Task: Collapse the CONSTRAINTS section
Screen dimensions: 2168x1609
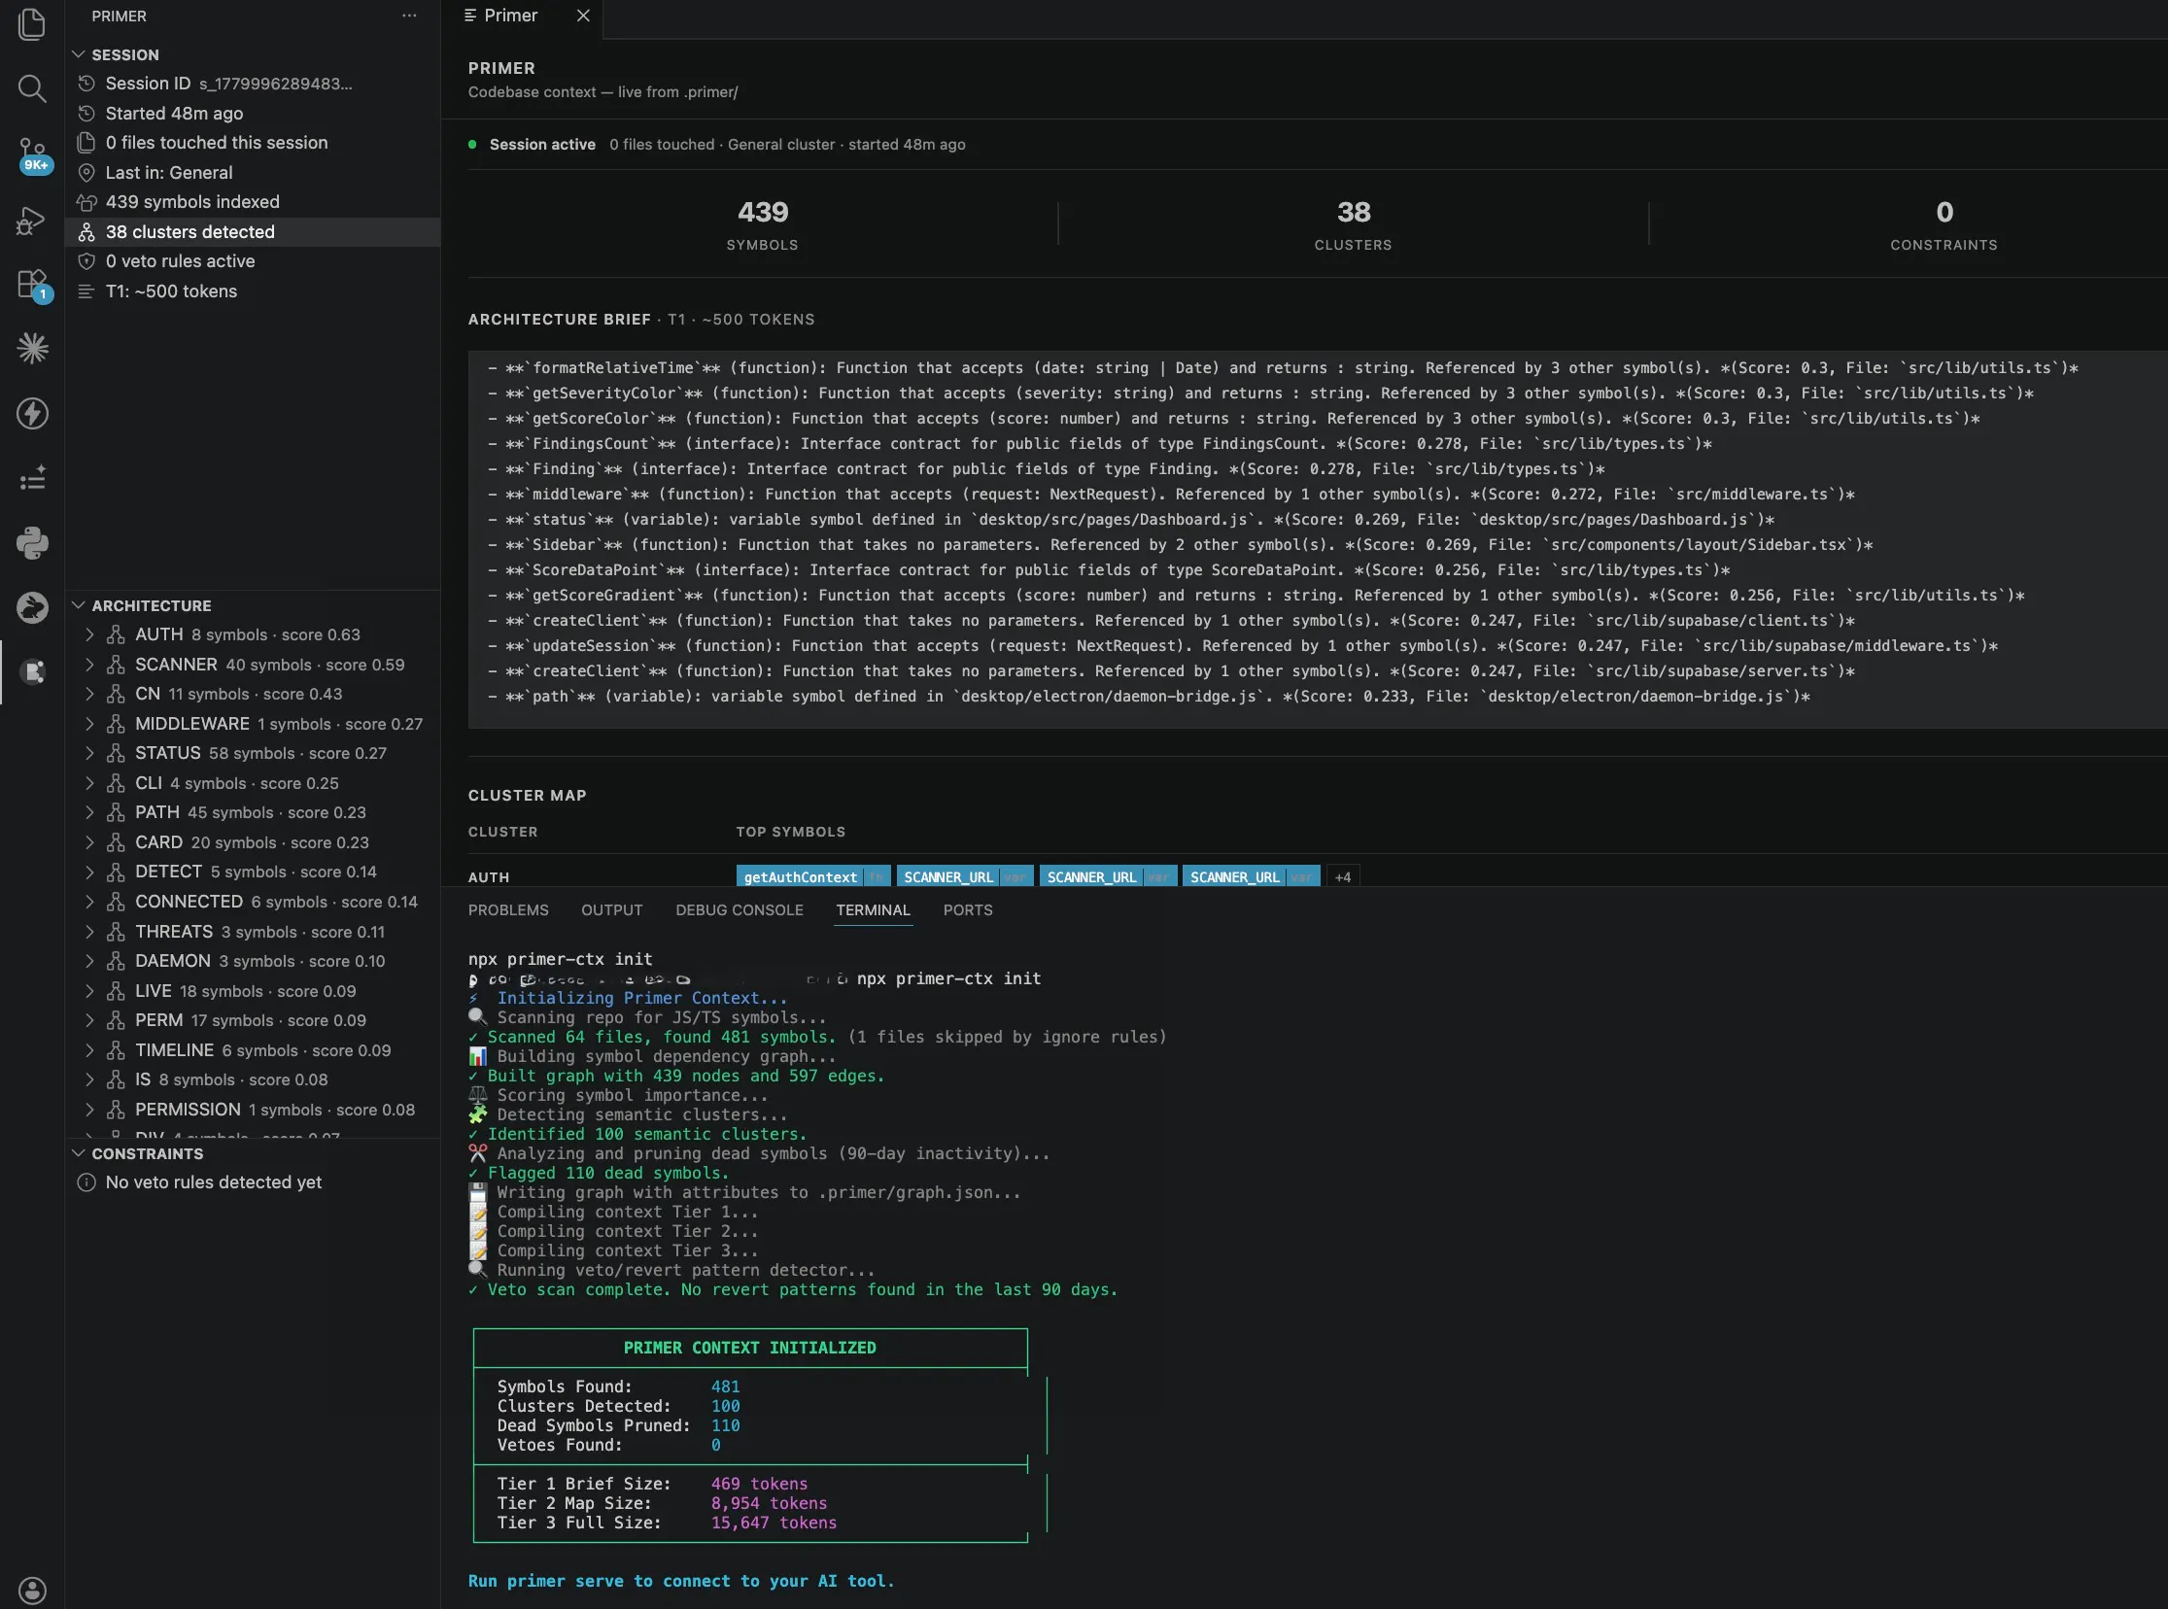Action: point(78,1153)
